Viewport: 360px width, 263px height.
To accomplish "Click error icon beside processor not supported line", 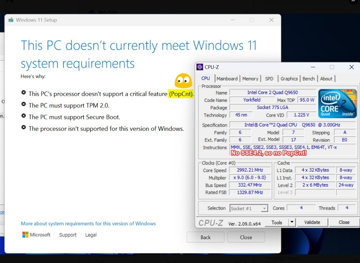I will (x=23, y=127).
